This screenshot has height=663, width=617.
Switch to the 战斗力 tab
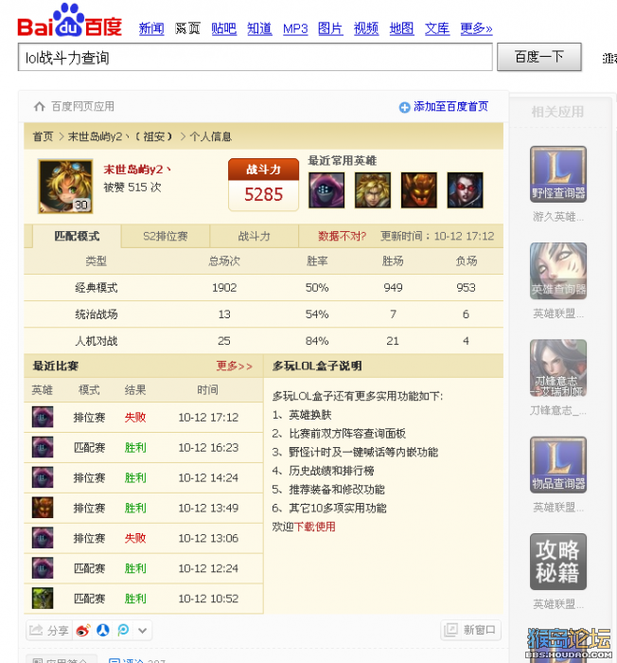click(254, 236)
